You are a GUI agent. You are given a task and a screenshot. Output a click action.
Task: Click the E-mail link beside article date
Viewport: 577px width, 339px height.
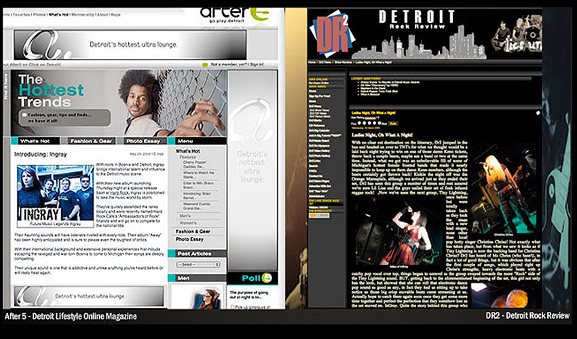click(158, 154)
